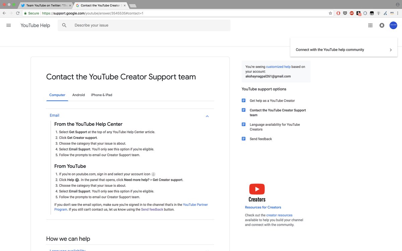402x251 pixels.
Task: Switch to the iPhone & iPad tab
Action: [x=102, y=95]
